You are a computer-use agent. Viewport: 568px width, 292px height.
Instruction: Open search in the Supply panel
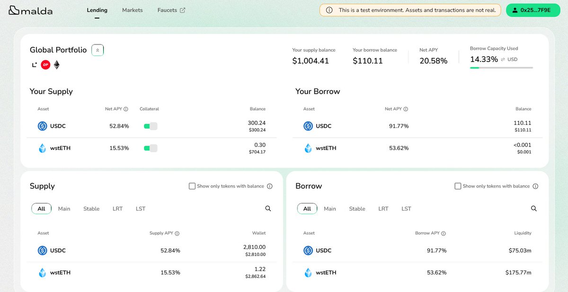[268, 209]
